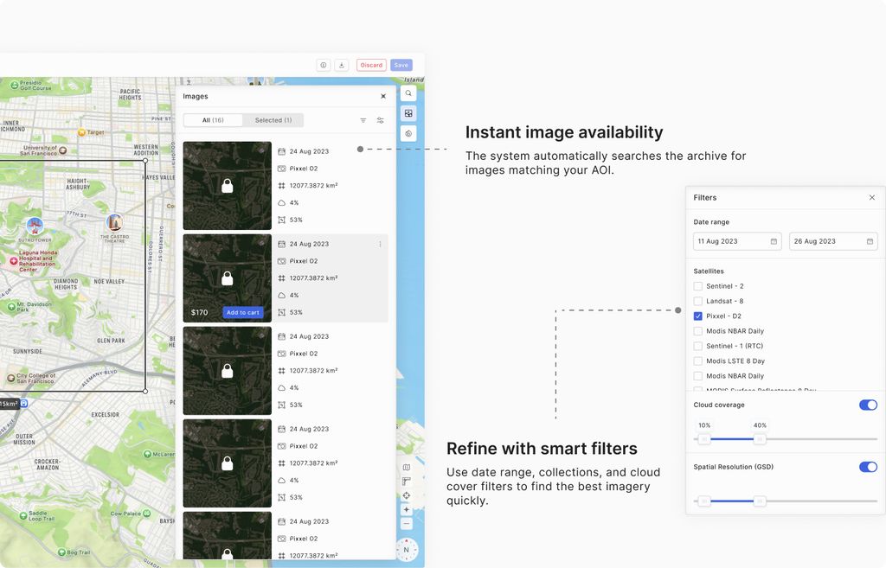Screen dimensions: 886x568
Task: Click spatial resolution left slider handle
Action: tap(704, 501)
